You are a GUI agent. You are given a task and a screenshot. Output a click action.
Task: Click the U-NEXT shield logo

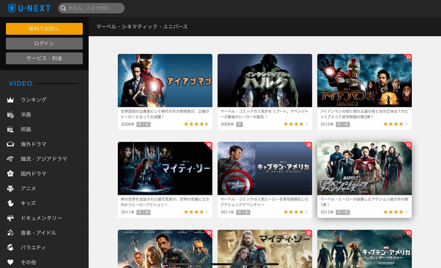12,8
